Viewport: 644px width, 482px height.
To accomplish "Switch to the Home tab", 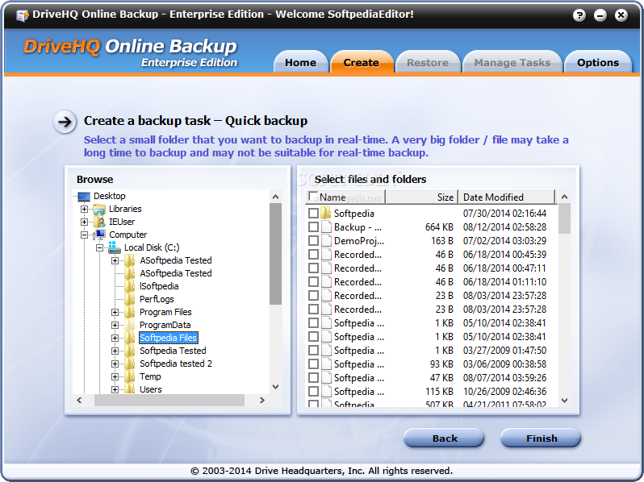I will [301, 62].
